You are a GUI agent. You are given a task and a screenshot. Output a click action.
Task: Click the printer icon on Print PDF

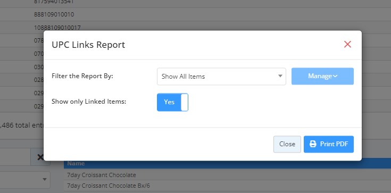pos(313,144)
